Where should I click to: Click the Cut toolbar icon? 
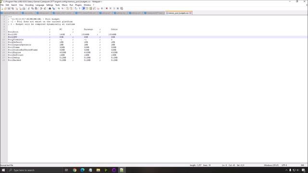[29, 9]
